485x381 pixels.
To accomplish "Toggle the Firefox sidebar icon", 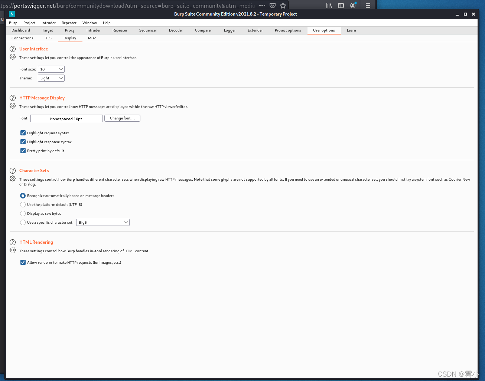I will 341,6.
